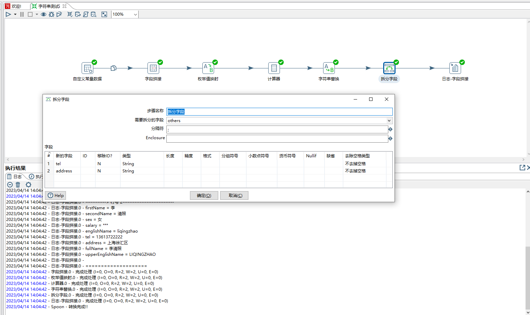
Task: Select the 字符串替换 step icon
Action: [329, 68]
